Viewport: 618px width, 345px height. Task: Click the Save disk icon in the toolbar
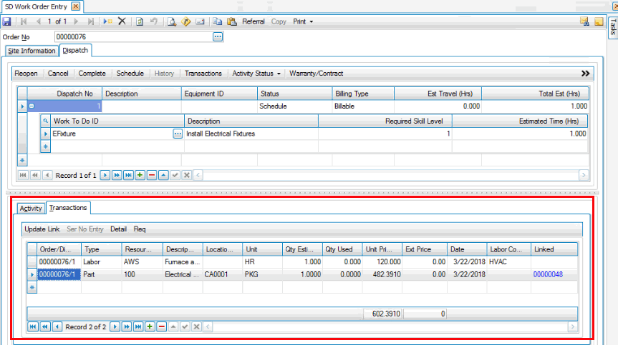click(x=6, y=21)
